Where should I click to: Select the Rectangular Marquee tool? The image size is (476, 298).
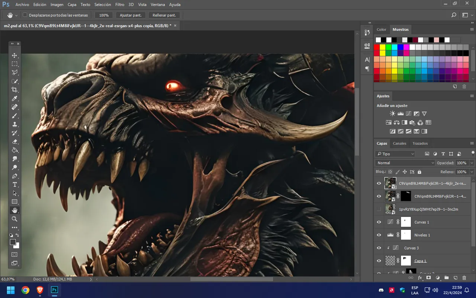(x=15, y=64)
